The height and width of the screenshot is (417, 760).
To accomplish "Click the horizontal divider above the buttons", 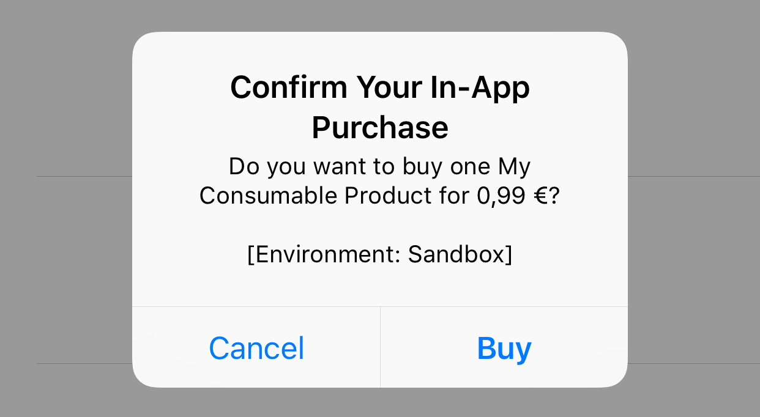I will tap(380, 306).
